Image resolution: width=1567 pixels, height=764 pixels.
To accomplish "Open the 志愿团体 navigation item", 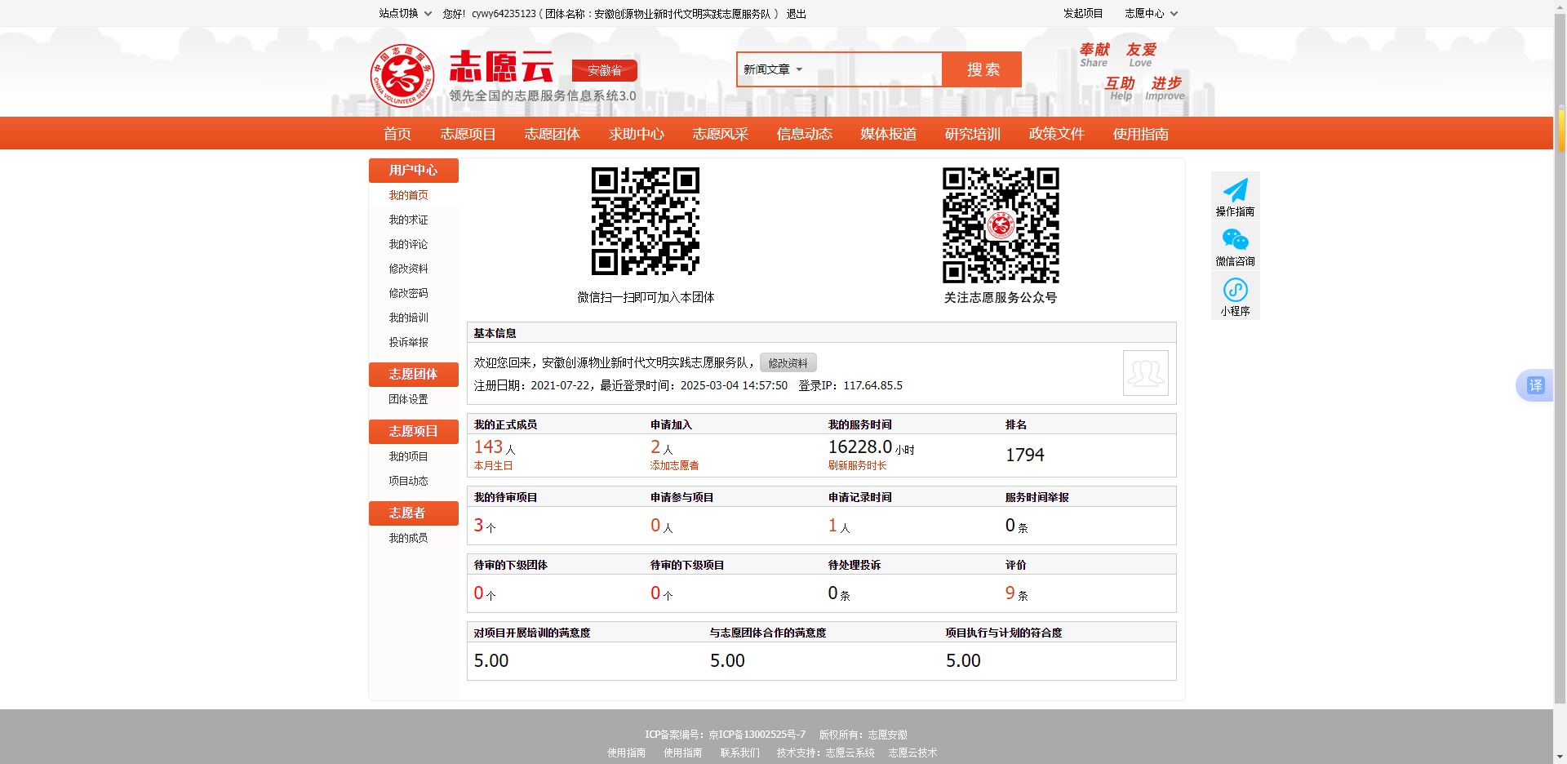I will point(553,134).
